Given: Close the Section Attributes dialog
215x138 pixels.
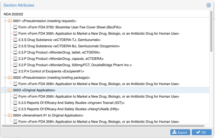Looking at the screenshot, I should (x=208, y=5).
